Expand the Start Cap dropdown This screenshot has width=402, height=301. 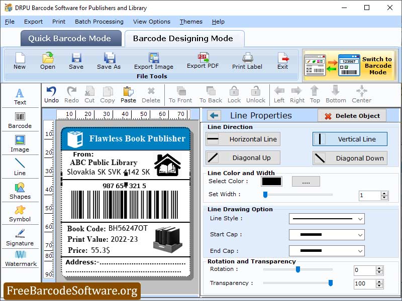pos(360,235)
